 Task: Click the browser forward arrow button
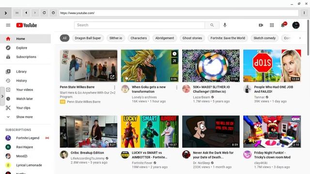(35, 13)
